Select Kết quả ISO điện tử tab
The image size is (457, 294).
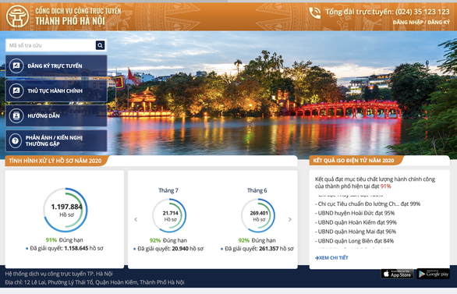tap(356, 161)
